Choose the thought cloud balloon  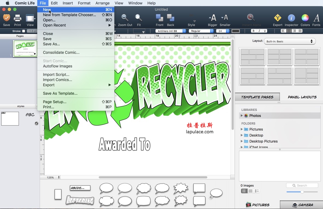pos(144,188)
